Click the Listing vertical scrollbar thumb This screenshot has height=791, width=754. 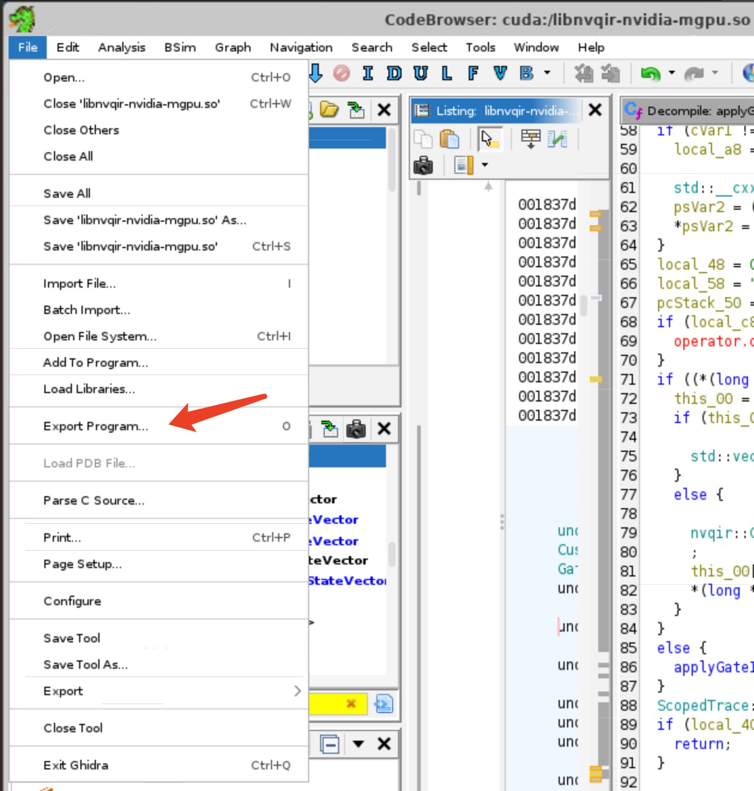click(x=584, y=306)
